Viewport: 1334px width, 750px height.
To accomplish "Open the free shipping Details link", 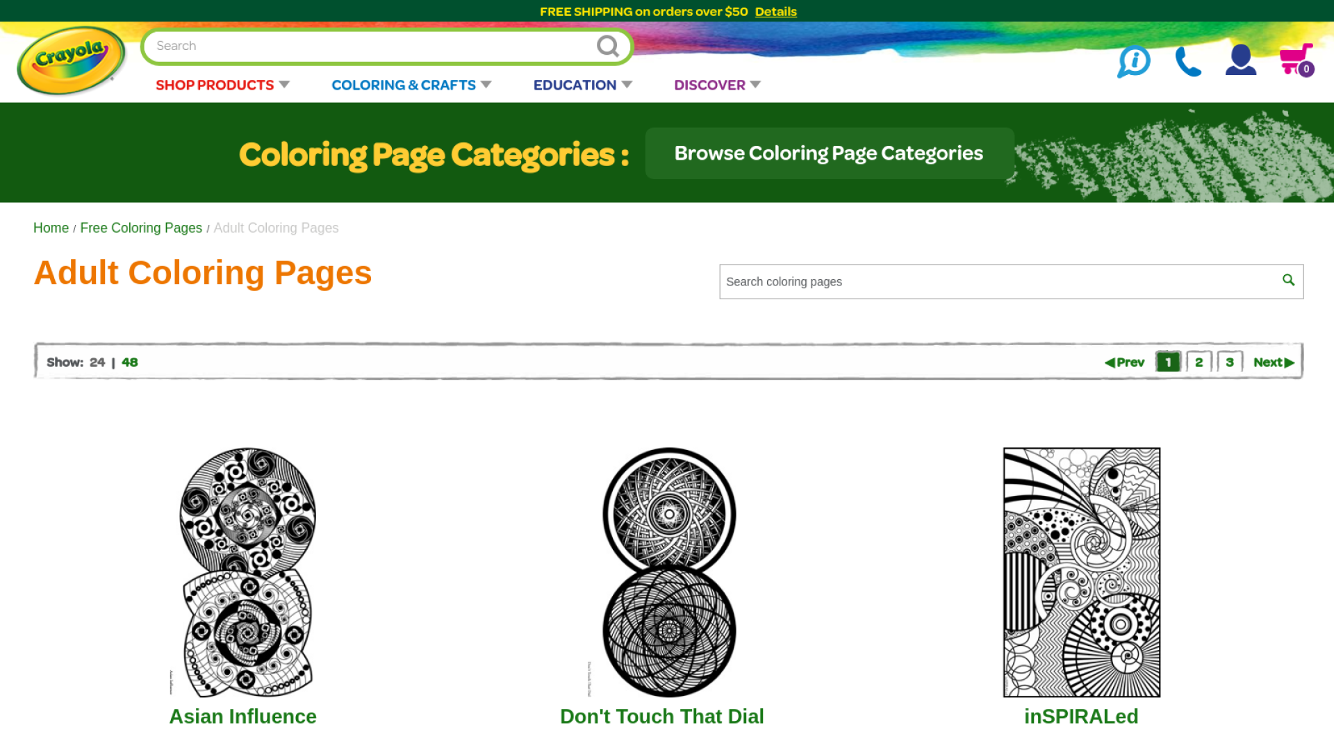I will point(775,12).
